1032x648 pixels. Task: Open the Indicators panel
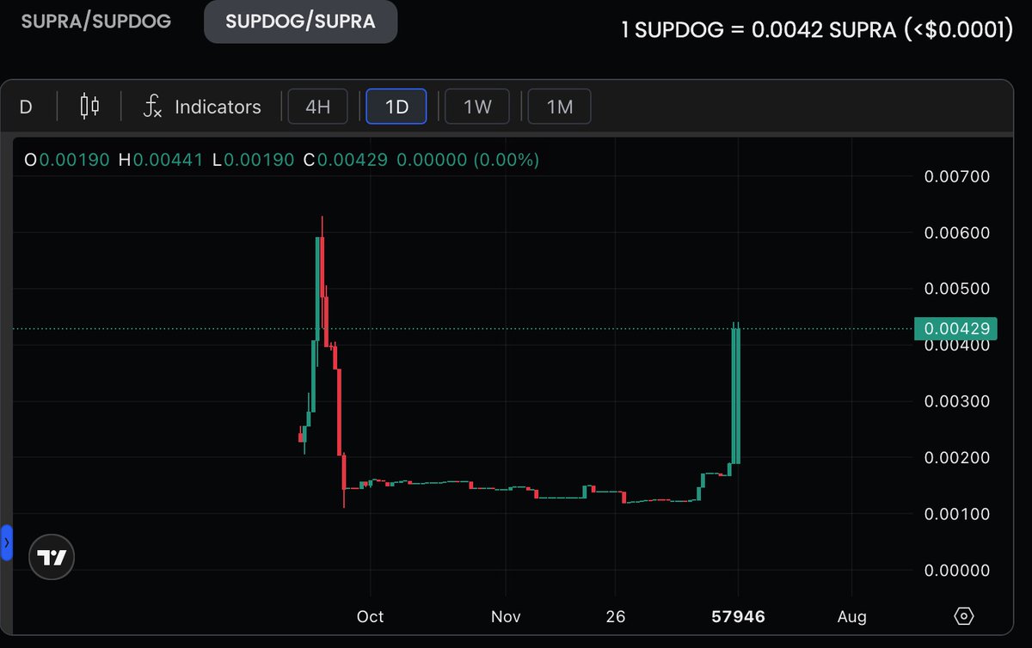202,107
